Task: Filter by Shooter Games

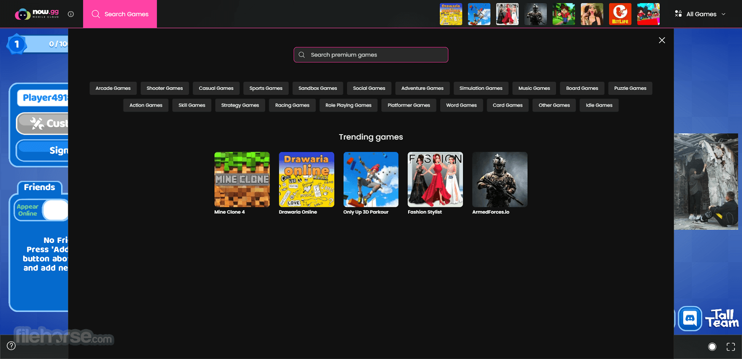Action: point(165,88)
